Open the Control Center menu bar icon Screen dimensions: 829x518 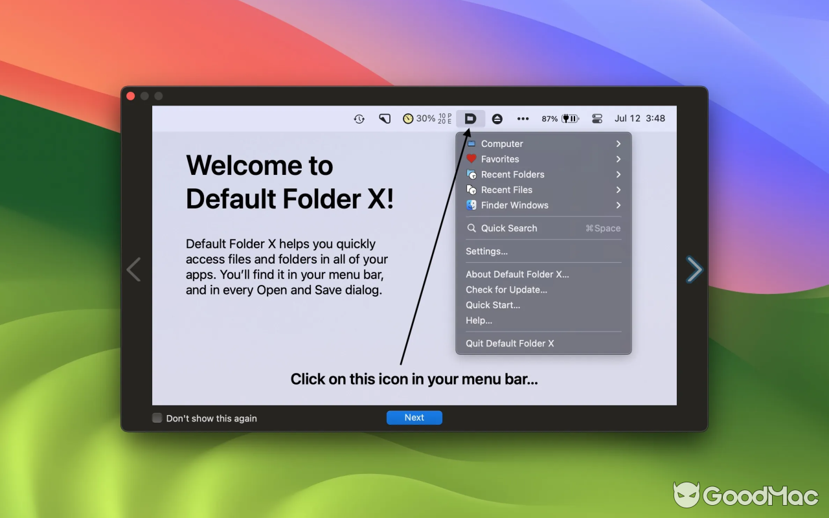(596, 118)
